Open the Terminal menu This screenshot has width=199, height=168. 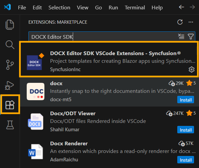point(135,8)
